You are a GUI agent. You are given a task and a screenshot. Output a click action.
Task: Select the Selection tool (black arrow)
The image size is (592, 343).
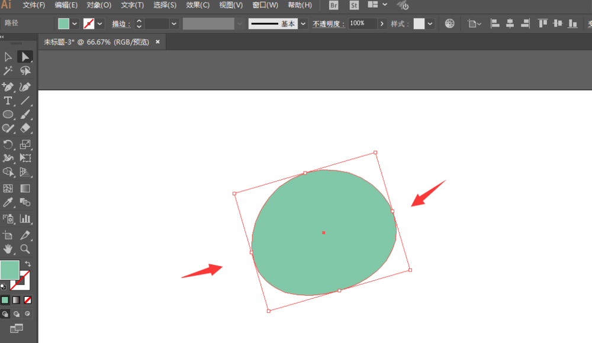click(8, 57)
